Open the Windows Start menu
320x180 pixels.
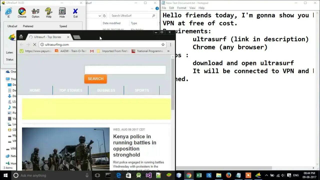pos(5,175)
